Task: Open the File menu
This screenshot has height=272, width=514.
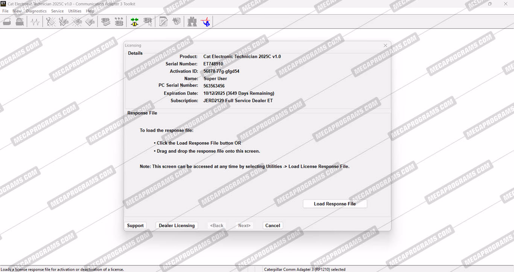Action: [x=5, y=11]
